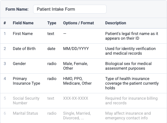Select the 'Marital Status' cell
The image size is (167, 123).
(x=25, y=113)
